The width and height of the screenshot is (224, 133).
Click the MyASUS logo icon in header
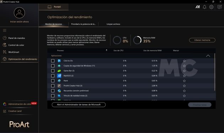coord(198,7)
